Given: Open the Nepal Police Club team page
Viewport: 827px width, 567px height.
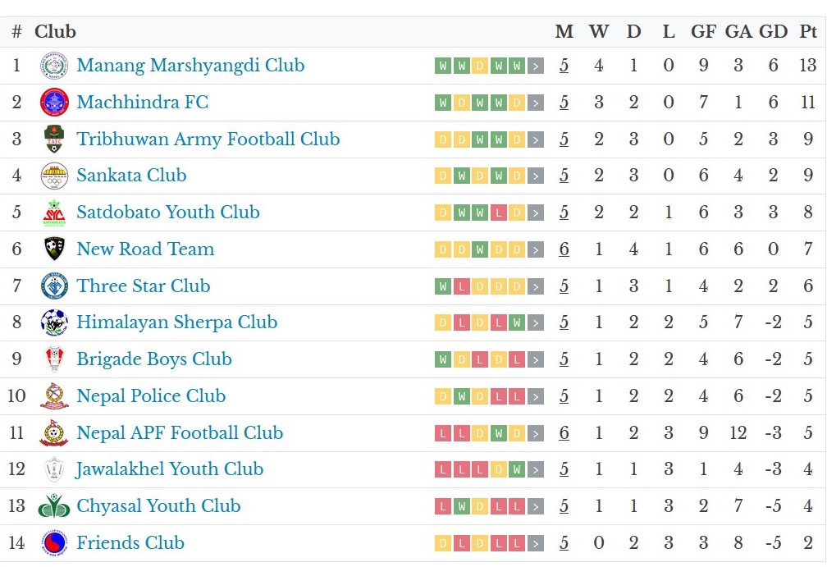Looking at the screenshot, I should pyautogui.click(x=151, y=396).
